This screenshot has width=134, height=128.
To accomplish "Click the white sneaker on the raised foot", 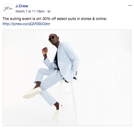I will click(32, 93).
